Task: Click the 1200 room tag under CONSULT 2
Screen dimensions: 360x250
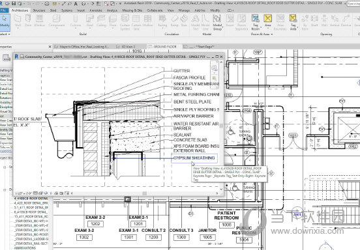Action: click(x=153, y=237)
